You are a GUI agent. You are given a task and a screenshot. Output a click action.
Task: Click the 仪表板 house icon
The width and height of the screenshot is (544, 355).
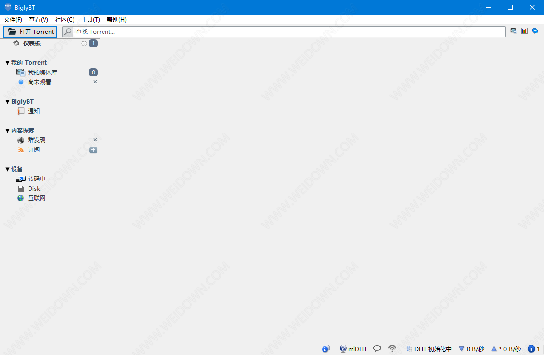(x=16, y=43)
